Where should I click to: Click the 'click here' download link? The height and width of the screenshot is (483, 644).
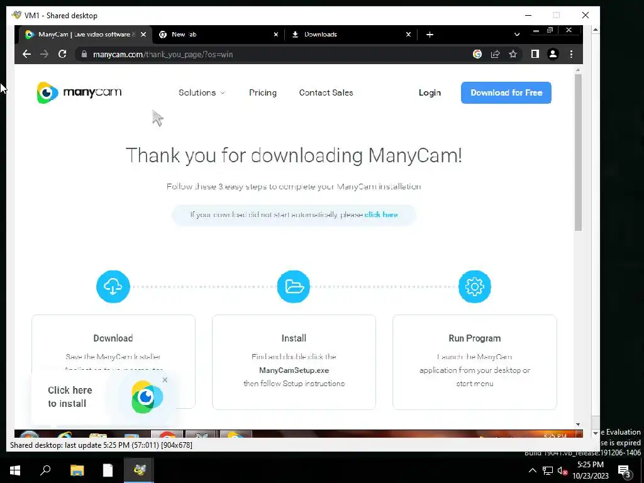click(x=381, y=215)
